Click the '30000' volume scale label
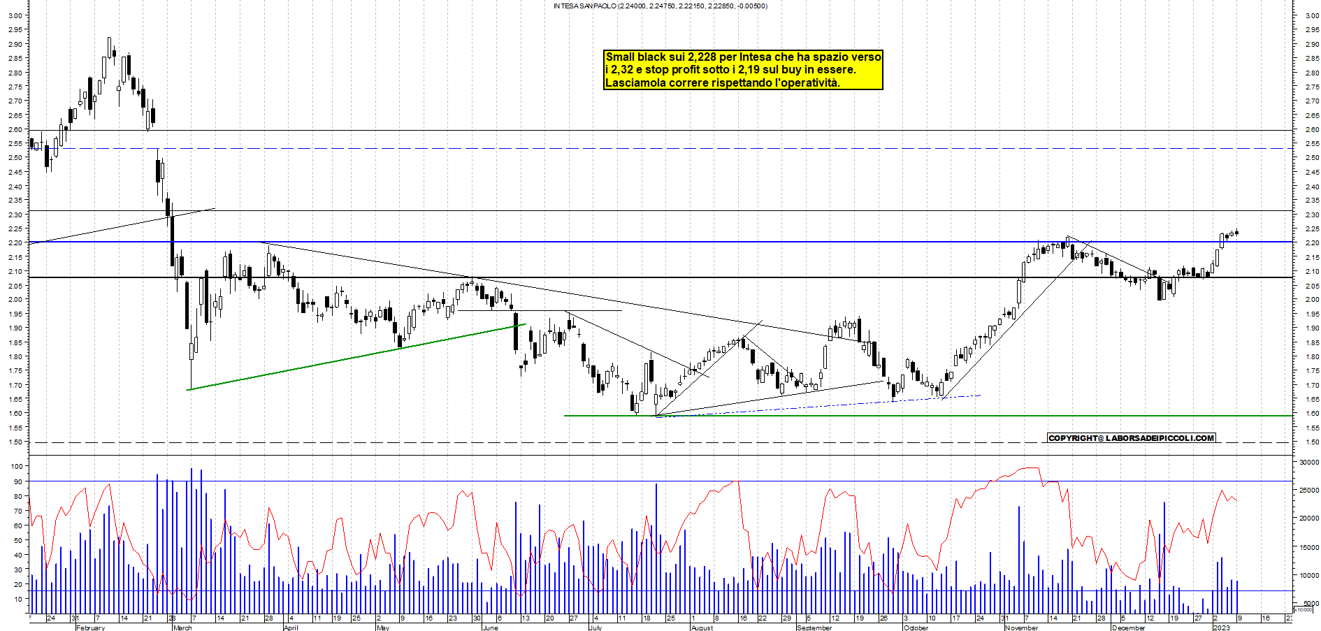The height and width of the screenshot is (631, 1321). pos(1309,462)
